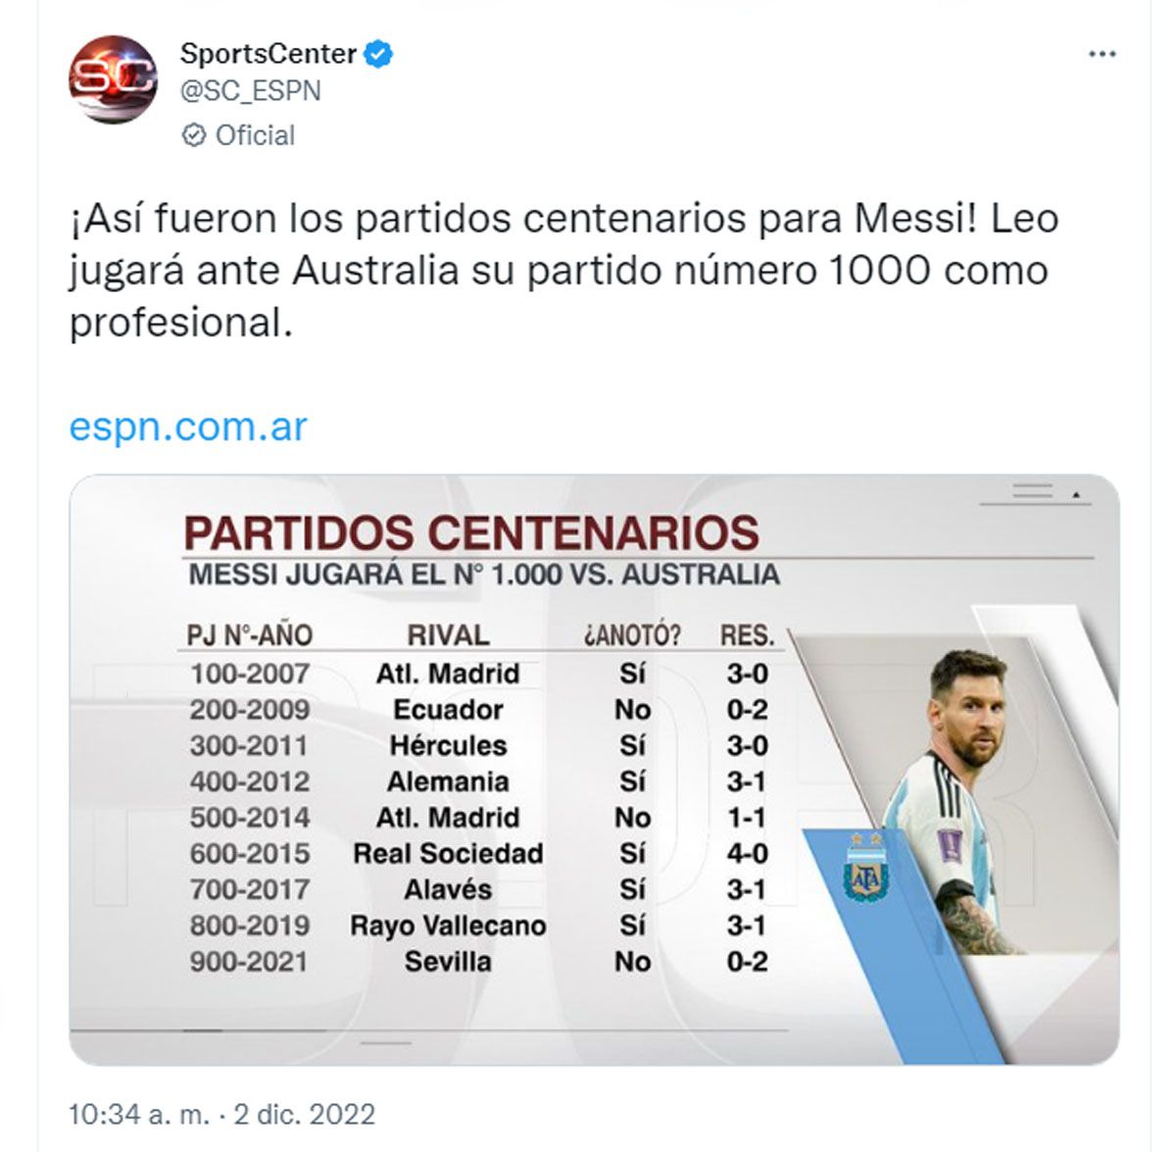Click the AFA crest in the graphic
This screenshot has height=1152, width=1176.
pyautogui.click(x=864, y=868)
